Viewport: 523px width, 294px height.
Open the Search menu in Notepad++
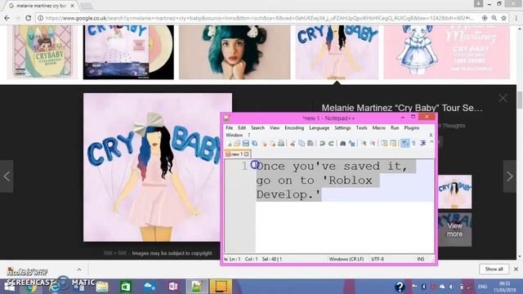pyautogui.click(x=257, y=127)
